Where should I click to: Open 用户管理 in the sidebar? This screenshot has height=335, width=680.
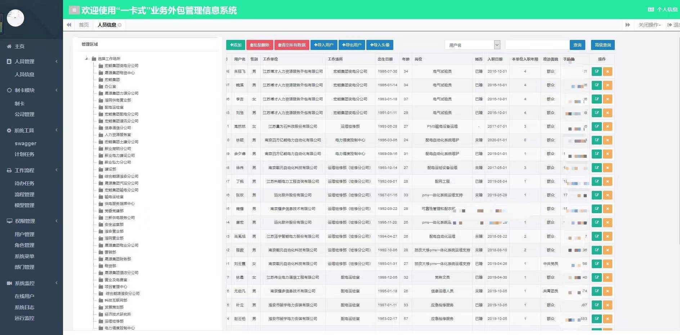[24, 234]
